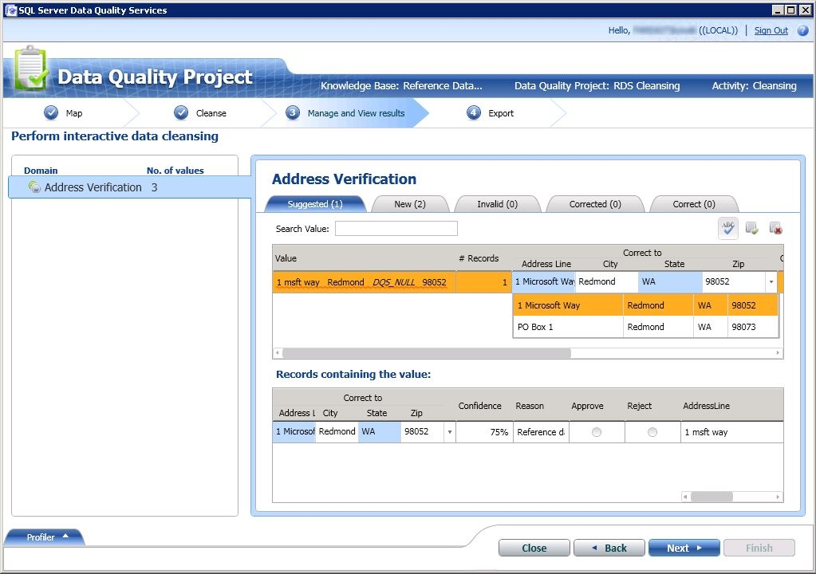Screen dimensions: 816x574
Task: Open the Correct to dropdown for 1 msft way
Action: tap(770, 281)
